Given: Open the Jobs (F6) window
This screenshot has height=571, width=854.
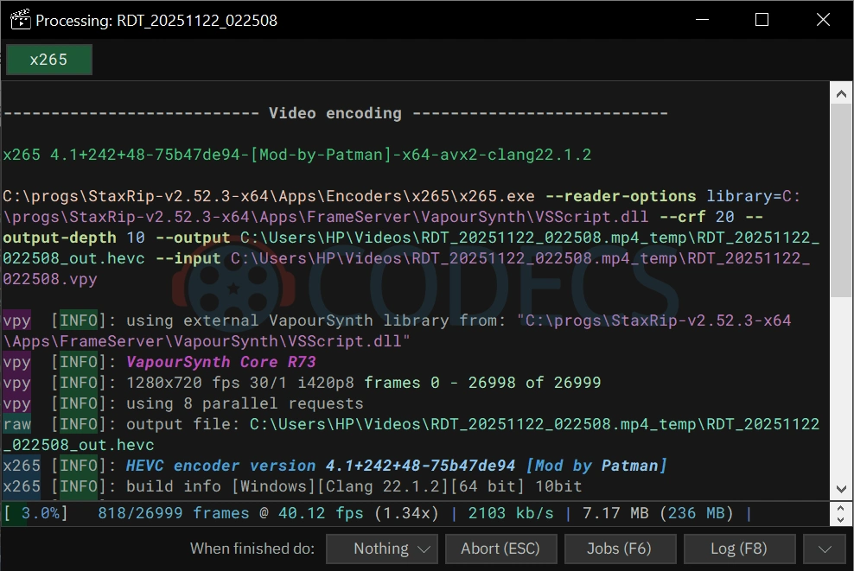Looking at the screenshot, I should 620,549.
